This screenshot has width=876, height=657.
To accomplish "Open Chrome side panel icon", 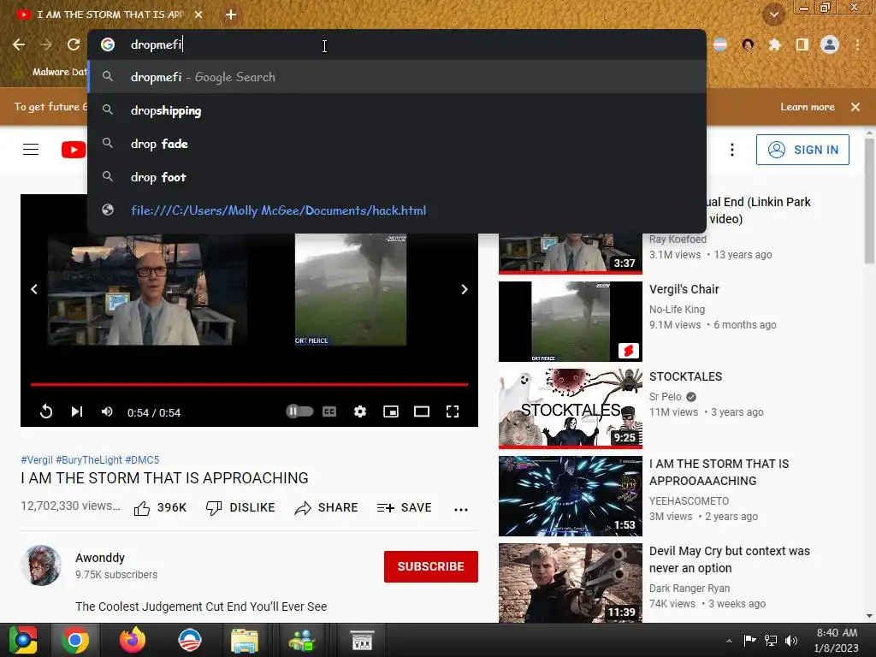I will [x=802, y=44].
